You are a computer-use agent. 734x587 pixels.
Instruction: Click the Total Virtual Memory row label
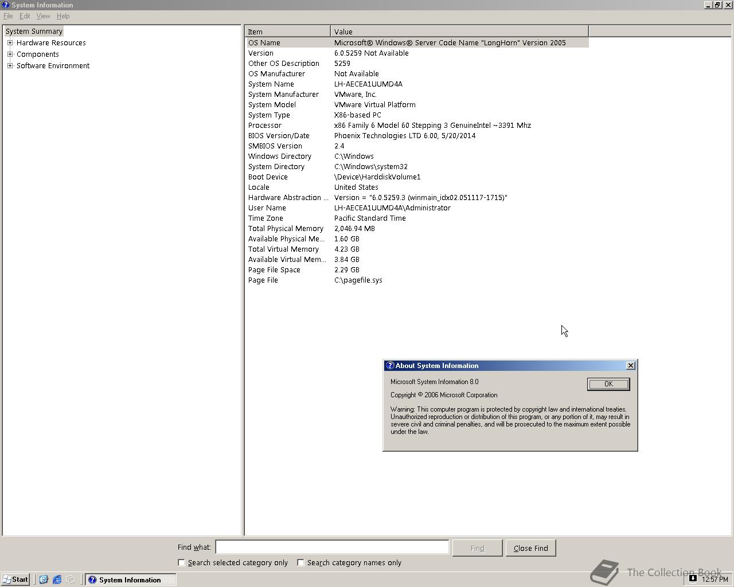(283, 249)
